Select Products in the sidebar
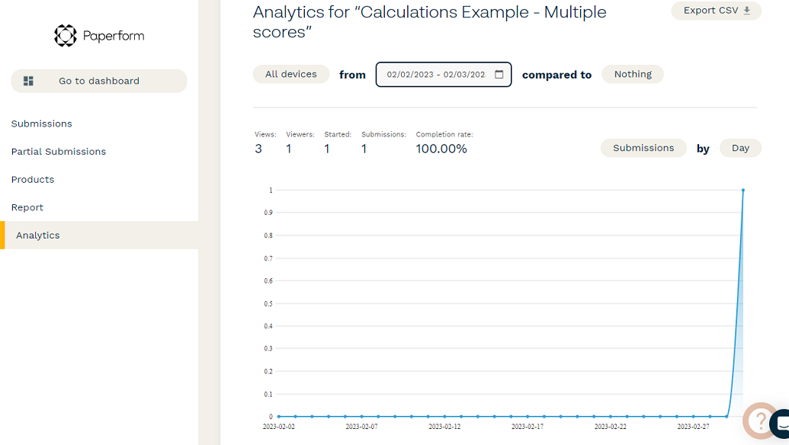 click(x=33, y=180)
